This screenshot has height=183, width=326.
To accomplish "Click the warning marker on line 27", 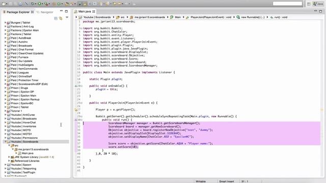I will (76, 110).
